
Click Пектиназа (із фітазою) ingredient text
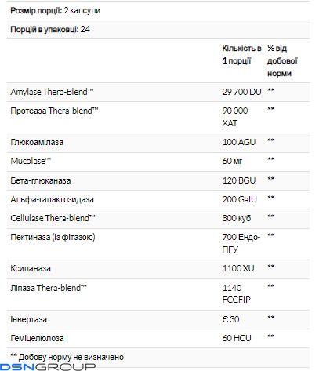click(x=53, y=237)
